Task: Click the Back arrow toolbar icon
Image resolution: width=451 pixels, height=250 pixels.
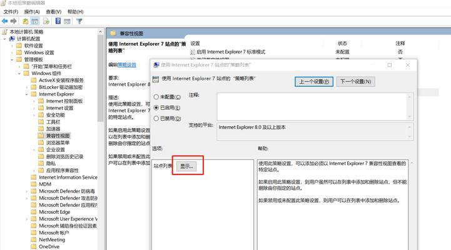Action: tap(5, 21)
